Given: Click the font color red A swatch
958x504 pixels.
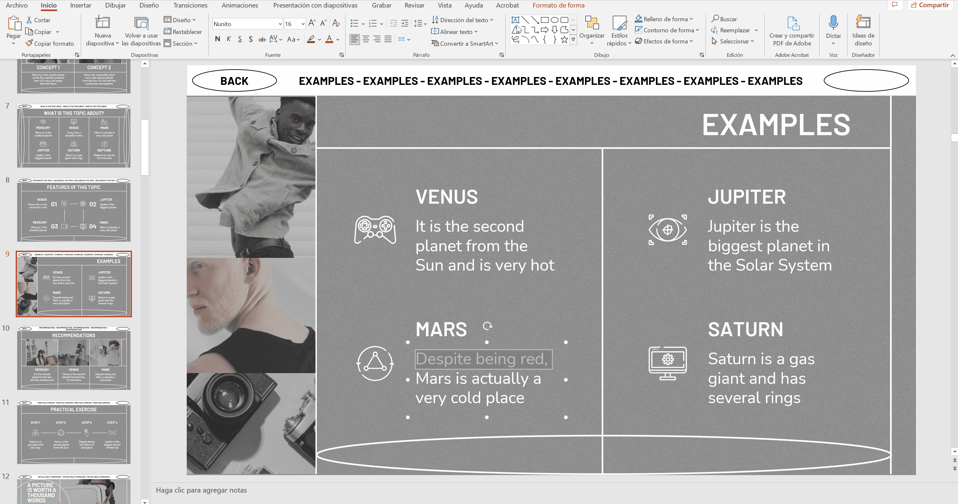Looking at the screenshot, I should [329, 39].
